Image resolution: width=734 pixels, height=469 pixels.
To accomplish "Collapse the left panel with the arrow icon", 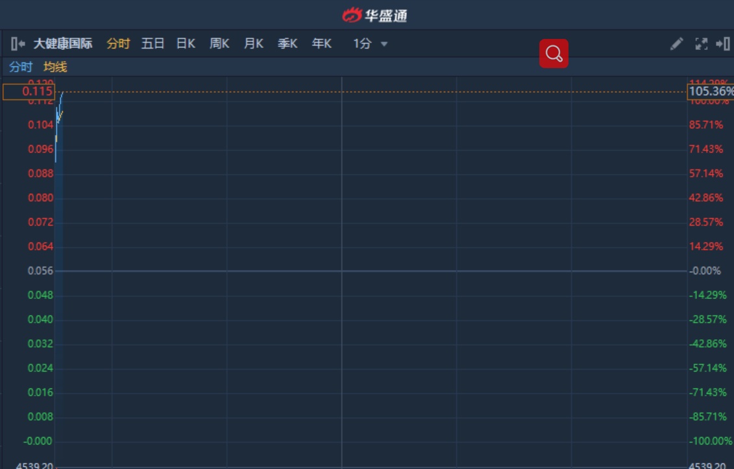I will [18, 44].
